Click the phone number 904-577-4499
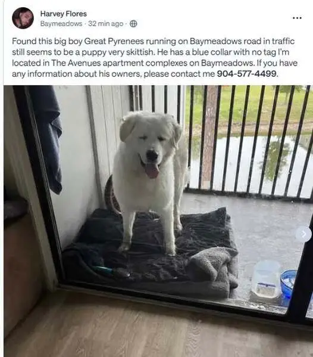Viewport: 313px width, 357px height. coord(246,74)
